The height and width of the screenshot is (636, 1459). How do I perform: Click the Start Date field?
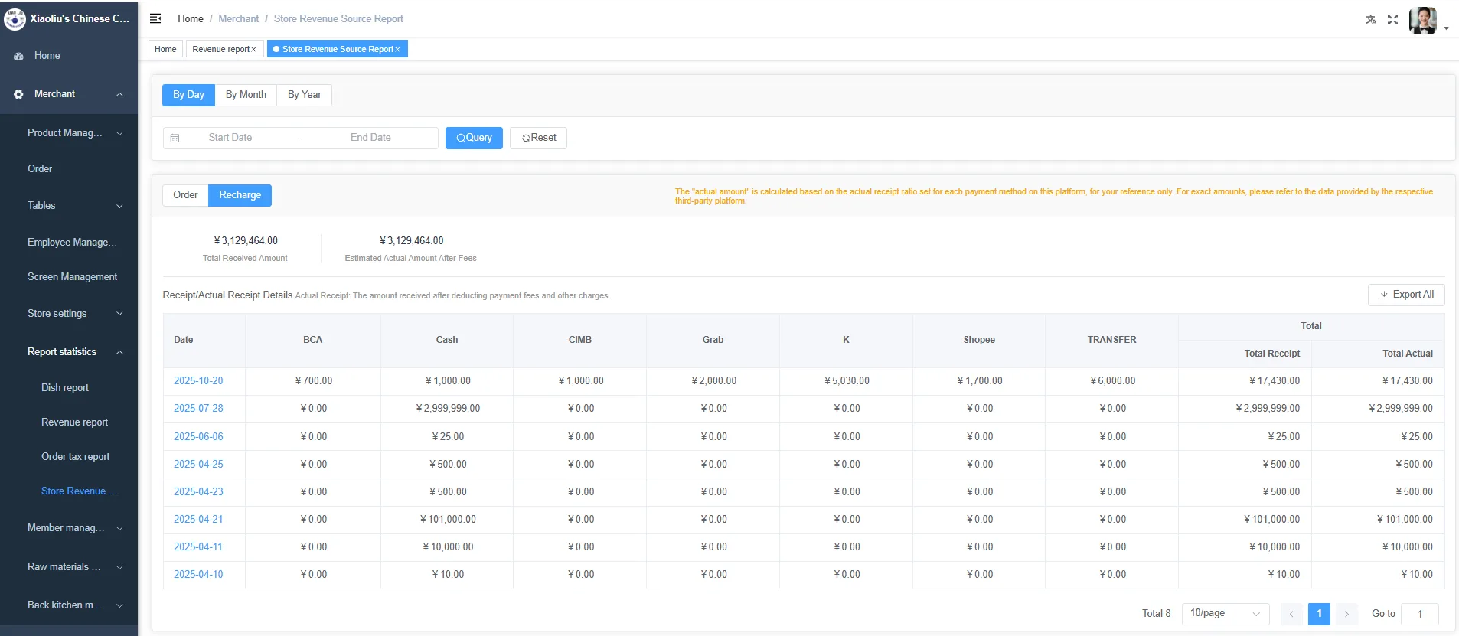tap(230, 138)
